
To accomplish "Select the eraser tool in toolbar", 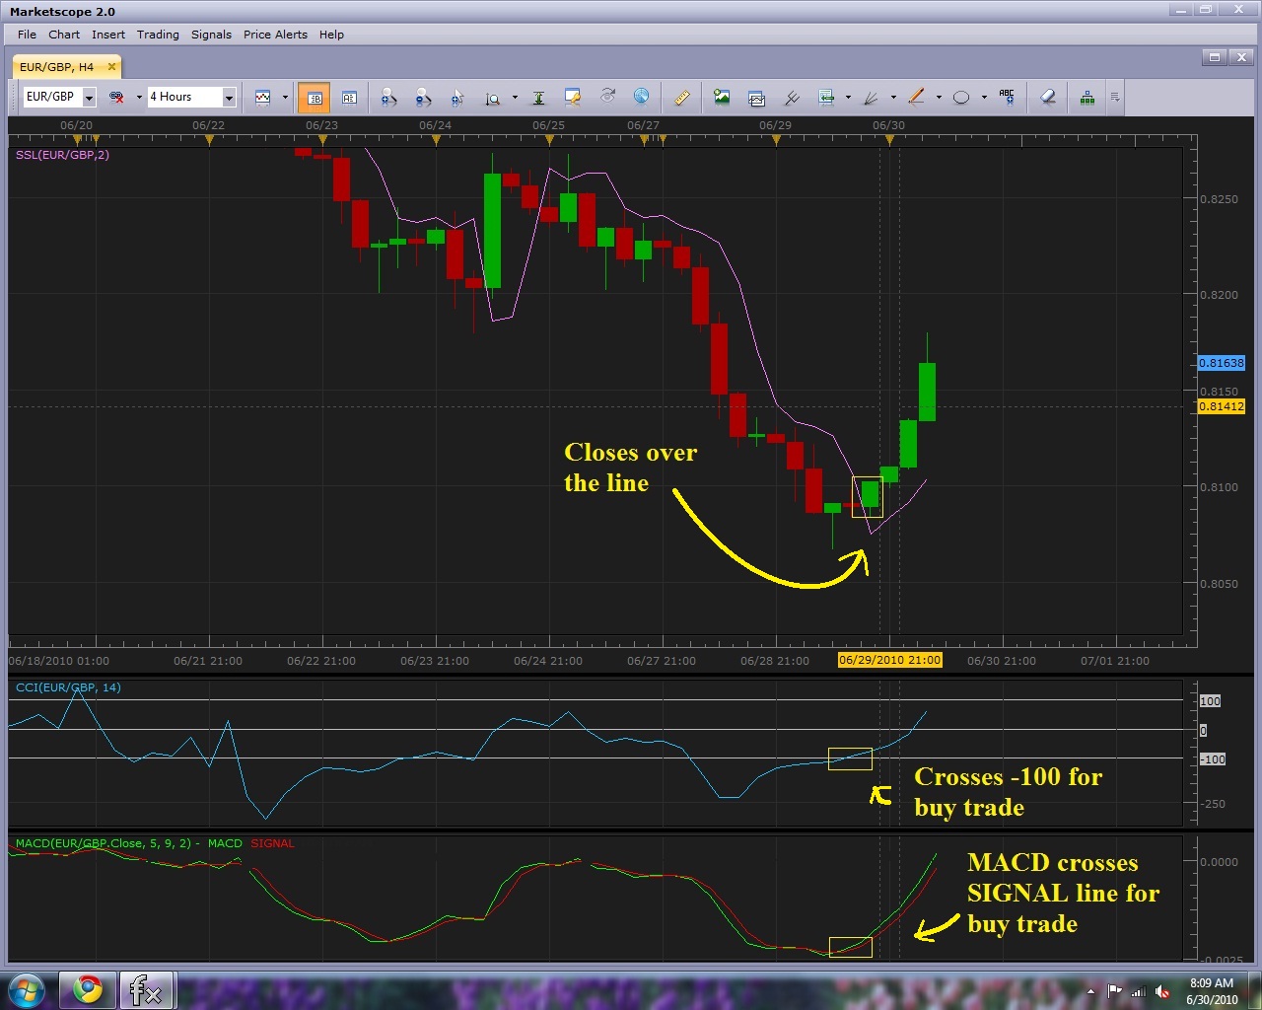I will [x=1048, y=97].
